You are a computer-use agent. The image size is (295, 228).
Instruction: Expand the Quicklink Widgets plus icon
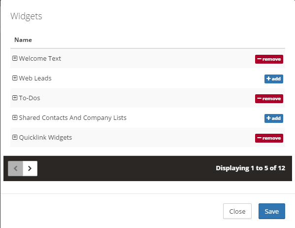(x=15, y=137)
